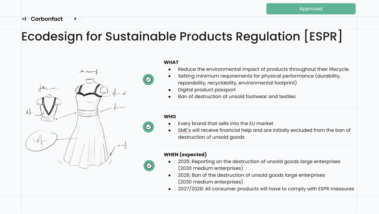This screenshot has width=379, height=214.
Task: Click the circle glyph in the Carbonfact logo
Action: (x=23, y=19)
